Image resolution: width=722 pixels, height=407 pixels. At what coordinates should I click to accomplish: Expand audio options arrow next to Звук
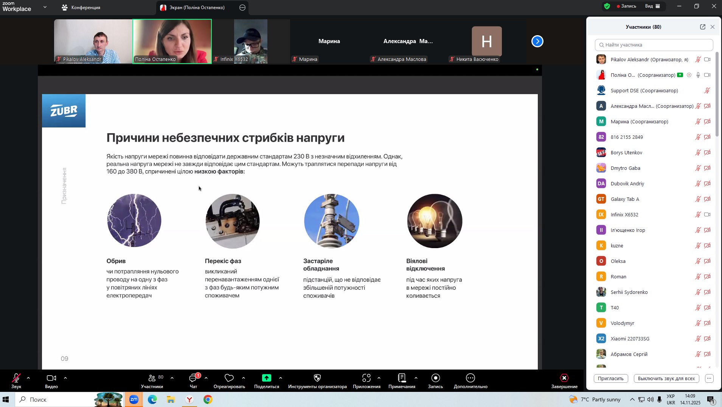[x=28, y=378]
